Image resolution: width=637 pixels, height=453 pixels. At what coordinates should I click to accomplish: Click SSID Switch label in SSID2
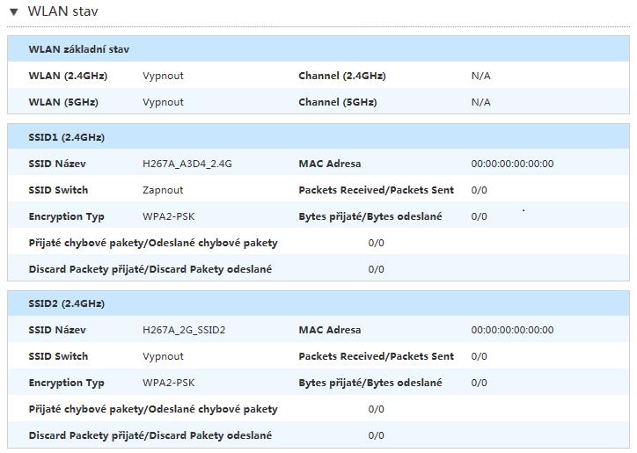58,356
